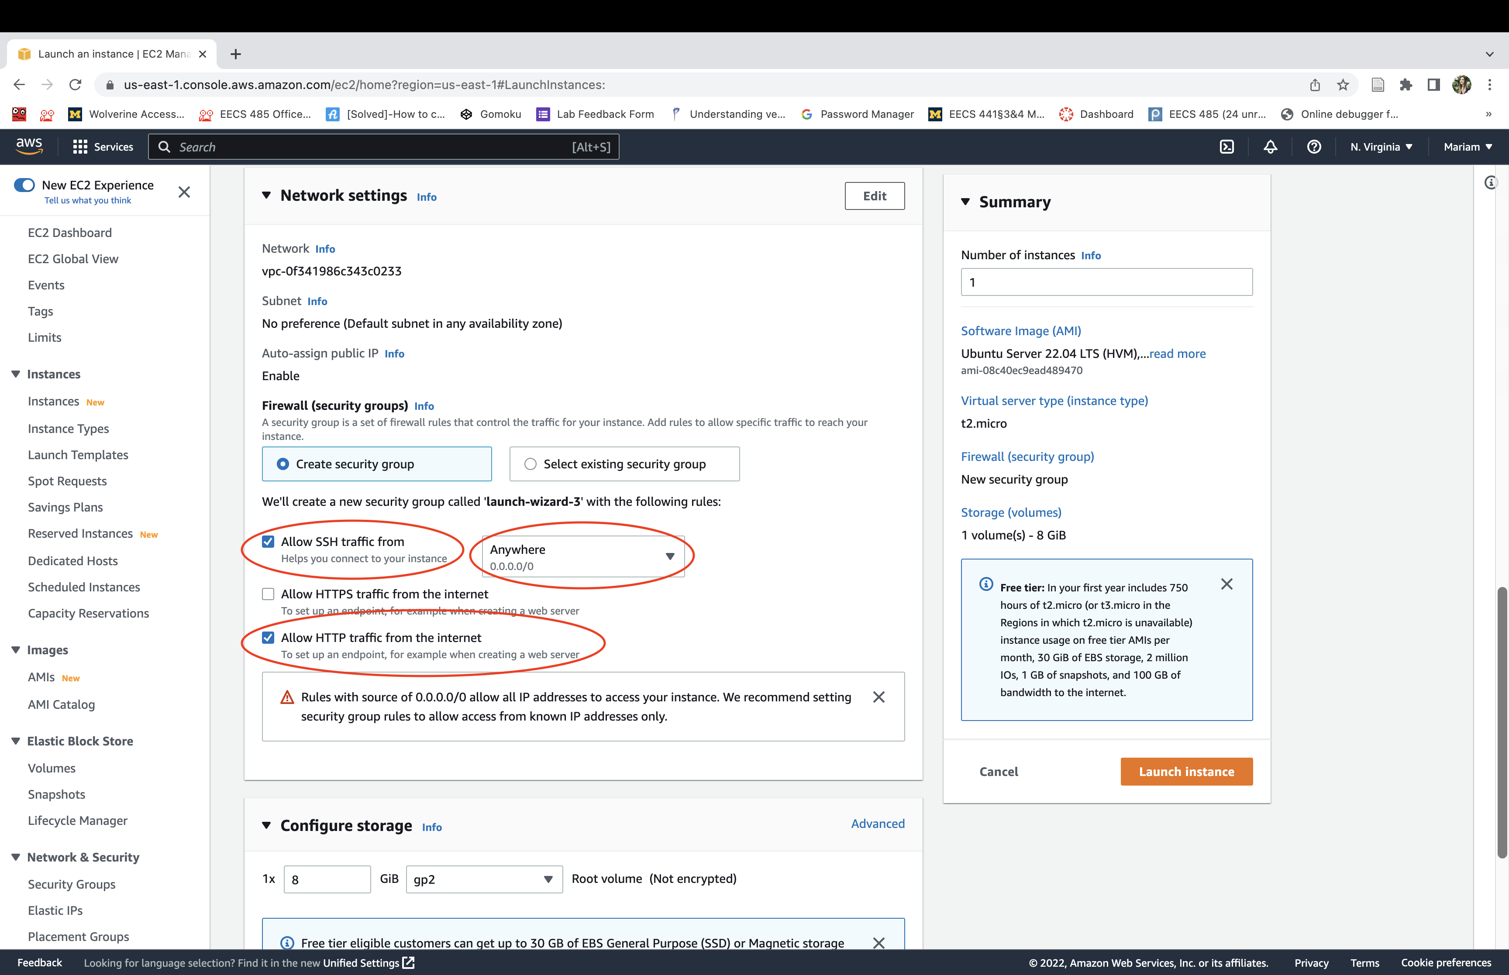Go to Launch Templates in sidebar

tap(78, 455)
